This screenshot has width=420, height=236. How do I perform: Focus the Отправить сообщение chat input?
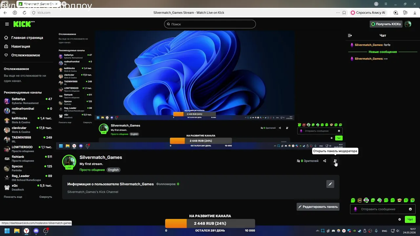click(382, 209)
